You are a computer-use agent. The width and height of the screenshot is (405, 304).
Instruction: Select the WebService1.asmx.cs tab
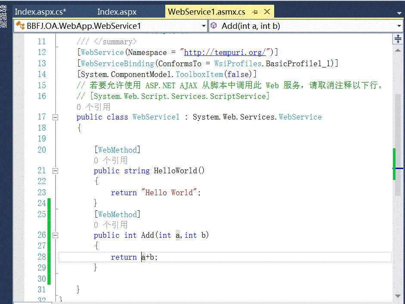207,12
